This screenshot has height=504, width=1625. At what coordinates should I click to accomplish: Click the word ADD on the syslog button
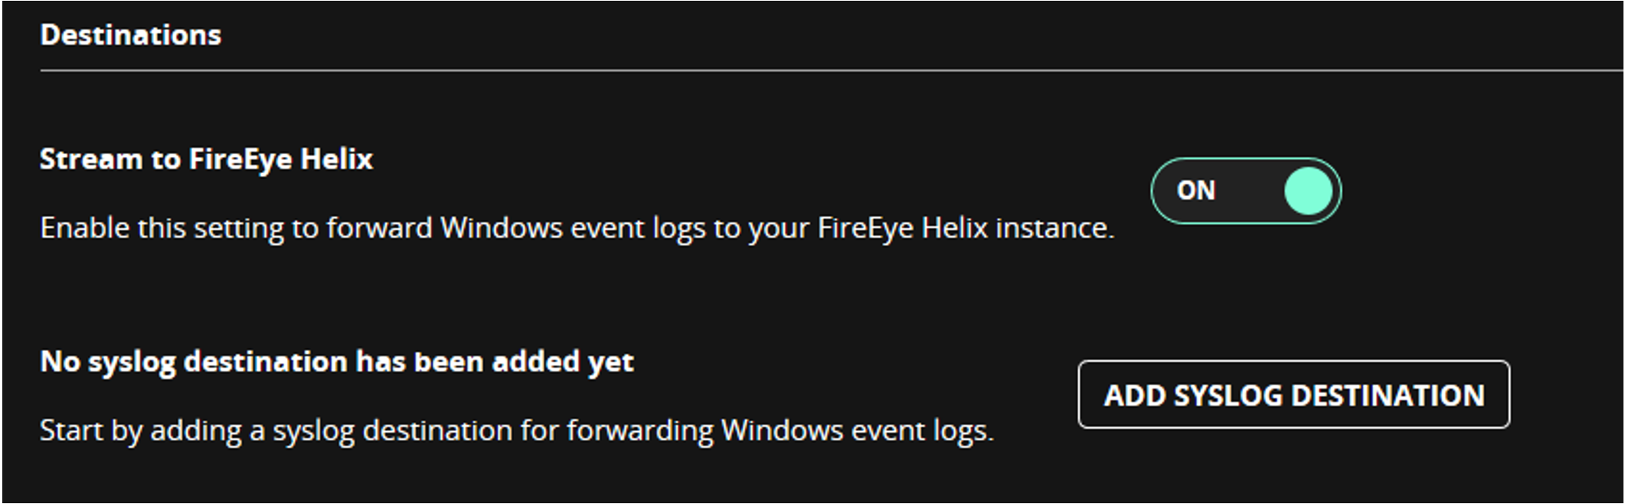[x=1135, y=395]
